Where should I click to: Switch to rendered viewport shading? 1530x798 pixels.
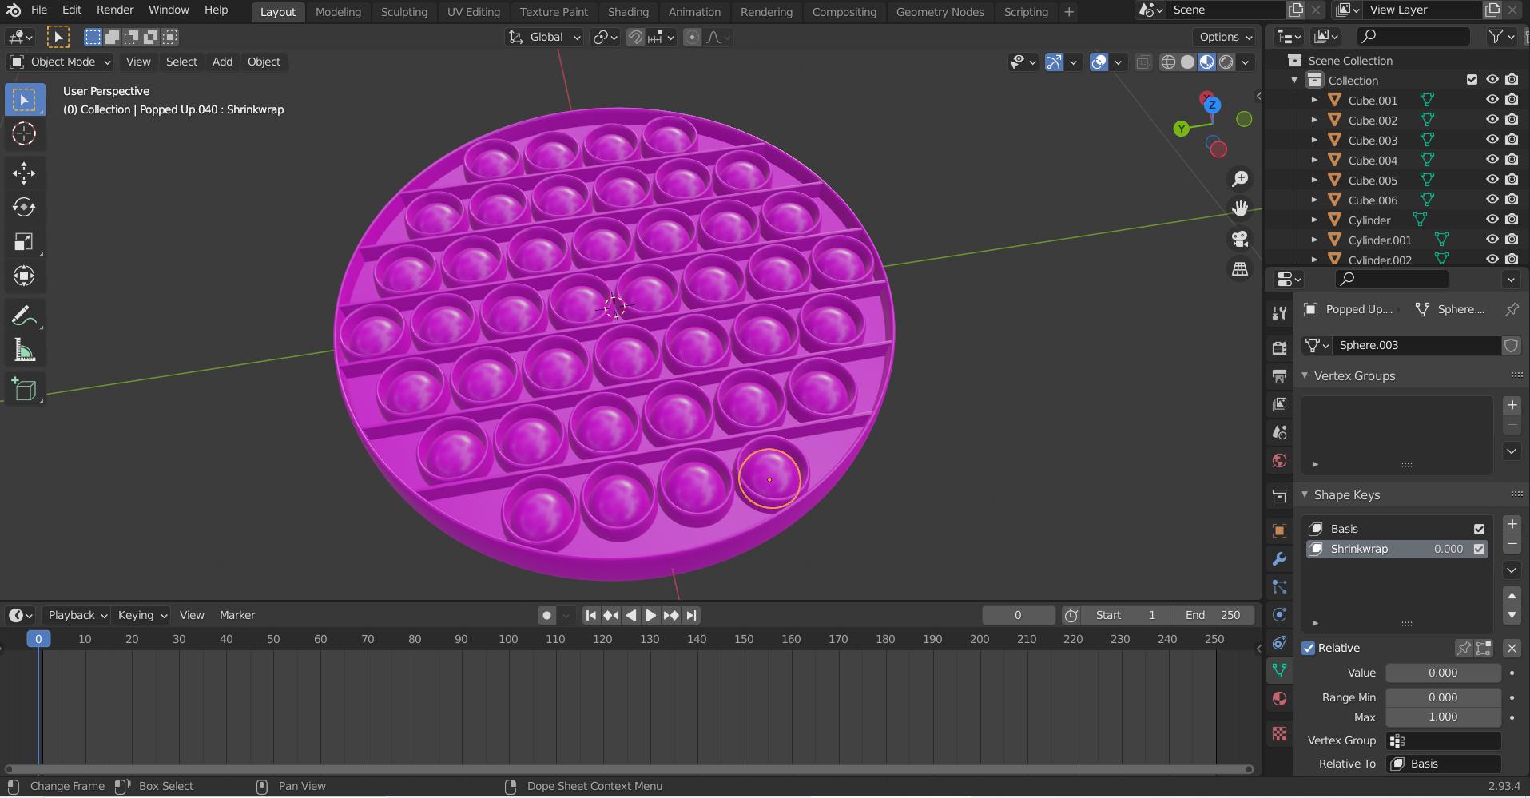tap(1226, 62)
